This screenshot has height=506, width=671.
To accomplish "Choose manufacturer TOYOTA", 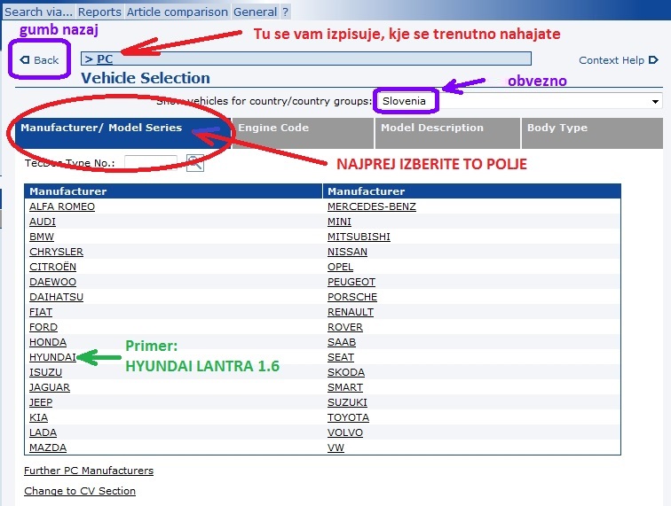I will pyautogui.click(x=348, y=417).
